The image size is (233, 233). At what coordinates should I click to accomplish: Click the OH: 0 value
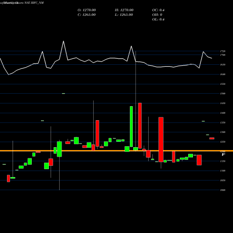pos(157,15)
